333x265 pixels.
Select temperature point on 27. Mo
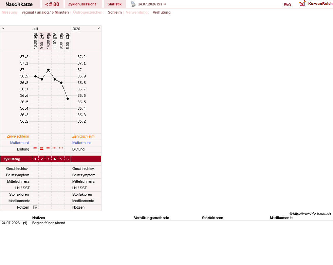click(x=55, y=79)
